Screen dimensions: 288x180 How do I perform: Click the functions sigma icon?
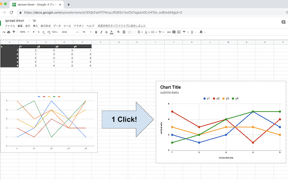(x=192, y=32)
